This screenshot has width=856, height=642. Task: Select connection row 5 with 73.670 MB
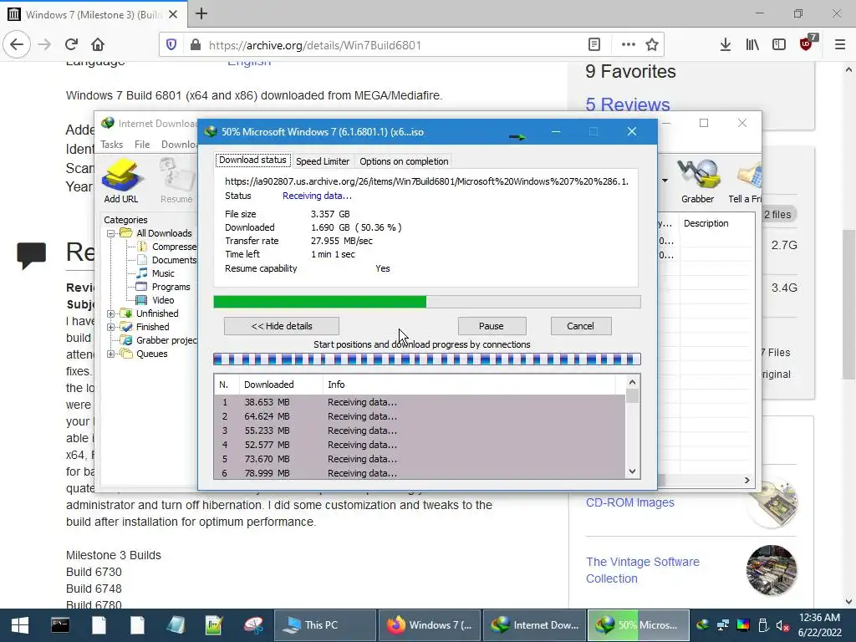[420, 459]
